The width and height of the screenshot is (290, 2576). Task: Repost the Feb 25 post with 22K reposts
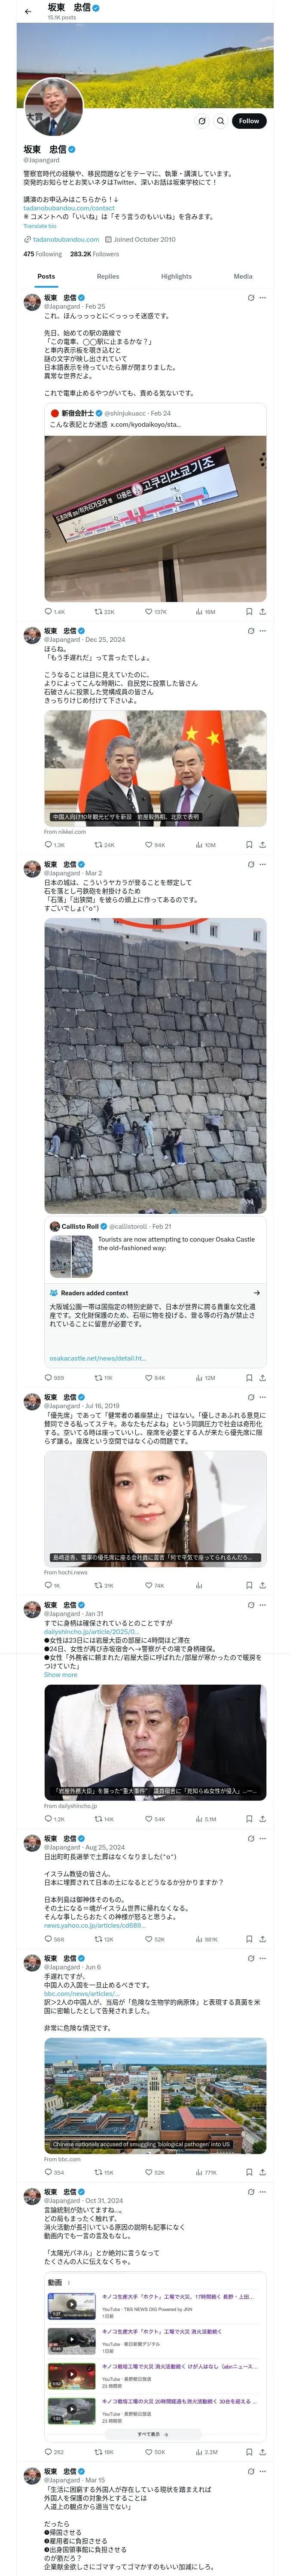pos(104,611)
